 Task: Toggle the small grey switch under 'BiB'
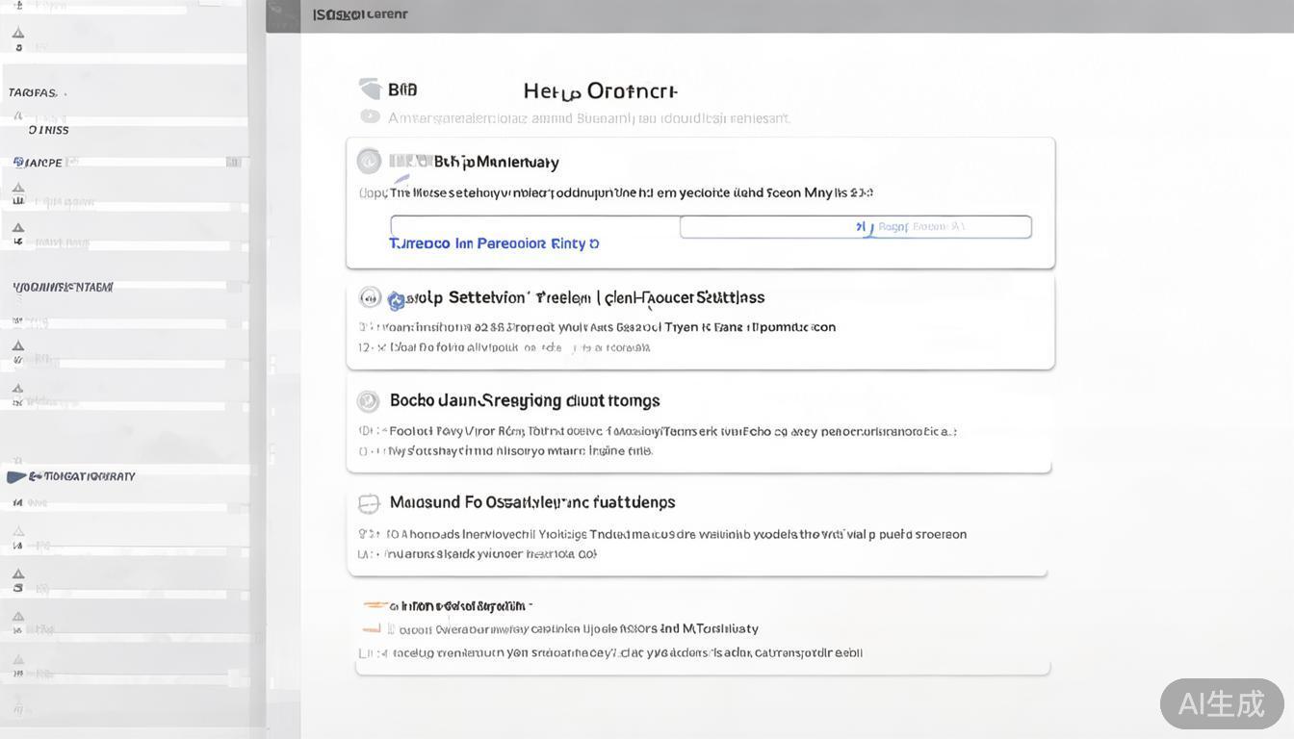click(x=370, y=116)
